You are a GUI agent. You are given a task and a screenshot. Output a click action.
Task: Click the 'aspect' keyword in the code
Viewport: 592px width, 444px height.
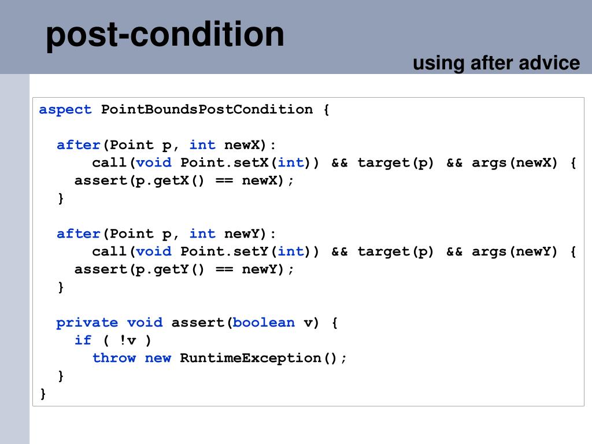point(65,110)
